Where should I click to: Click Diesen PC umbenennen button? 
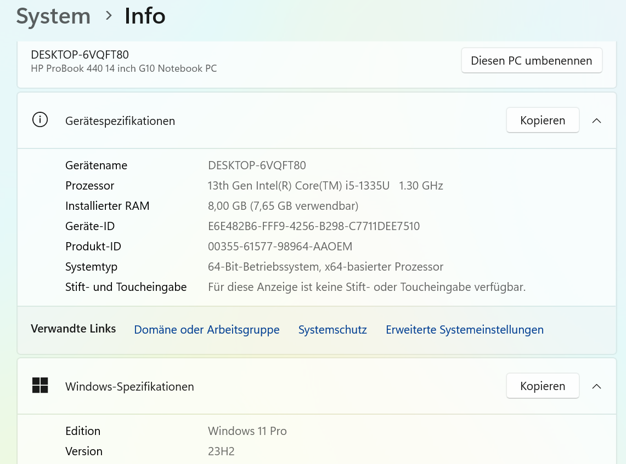coord(532,61)
